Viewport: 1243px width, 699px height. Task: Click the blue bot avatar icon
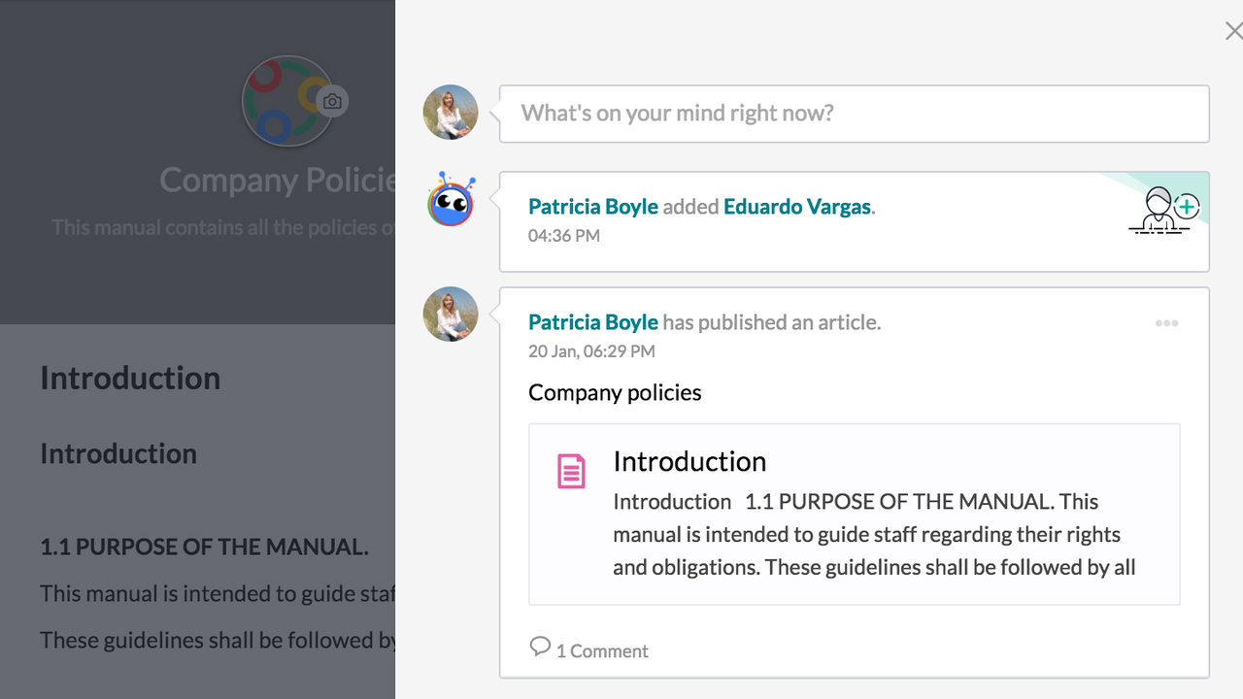(451, 201)
